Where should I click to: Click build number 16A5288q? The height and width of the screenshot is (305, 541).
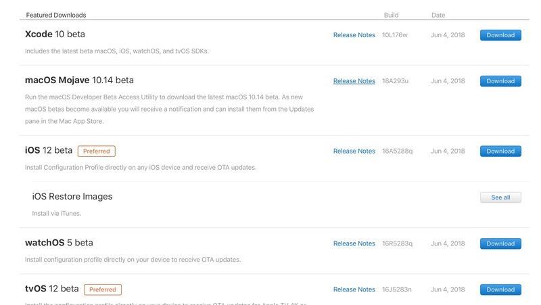tap(397, 151)
